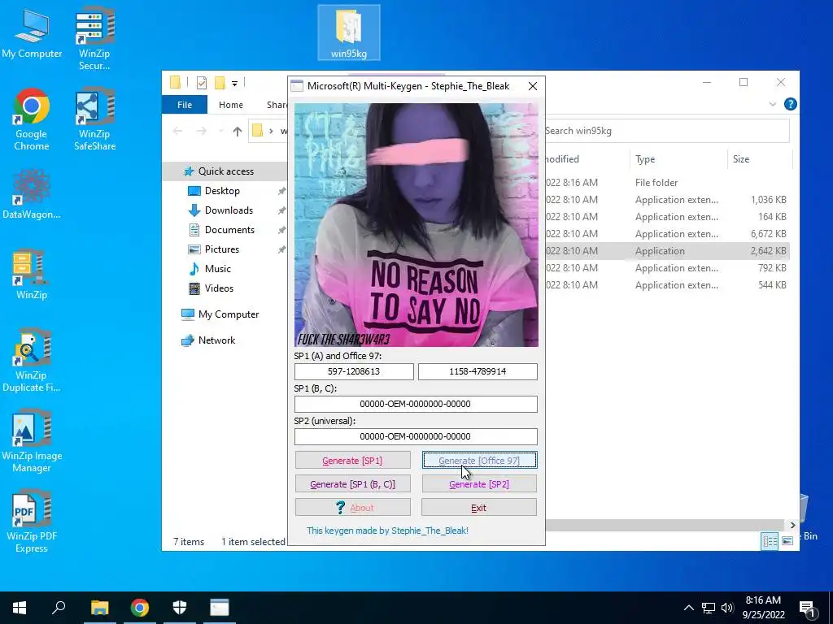Select the 2,642 KB Application row
Viewport: 833px width, 624px height.
[x=667, y=251]
